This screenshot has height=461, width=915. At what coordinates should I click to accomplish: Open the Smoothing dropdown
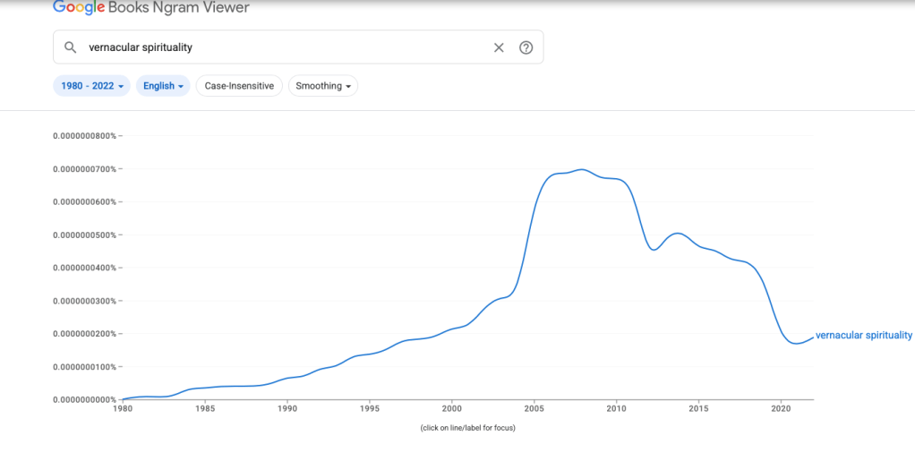click(323, 86)
